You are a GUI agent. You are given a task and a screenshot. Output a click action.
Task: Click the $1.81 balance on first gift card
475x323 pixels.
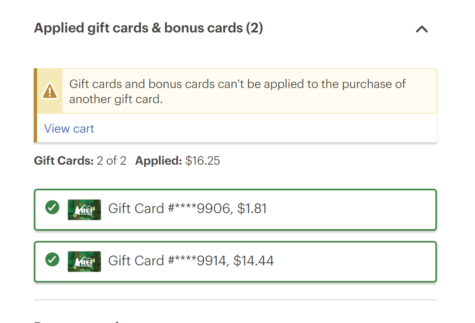[x=252, y=208]
